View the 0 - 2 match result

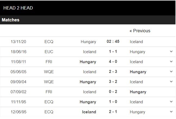[113, 92]
